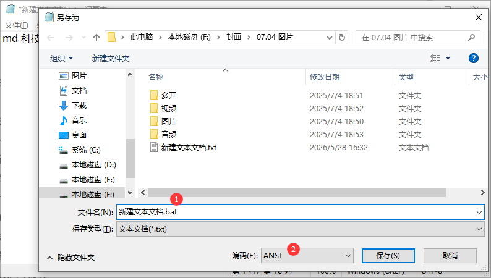491x278 pixels.
Task: Select 07.04 图片 in address path
Action: [x=275, y=37]
